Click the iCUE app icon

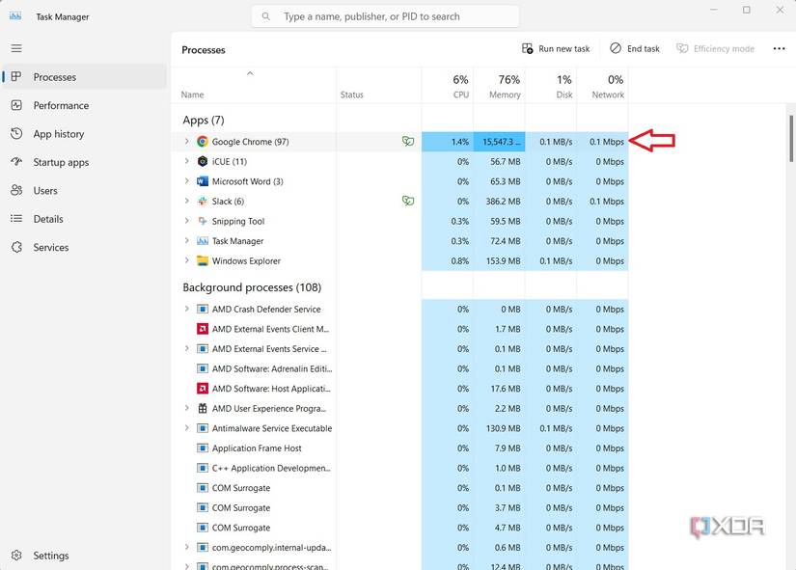coord(202,161)
